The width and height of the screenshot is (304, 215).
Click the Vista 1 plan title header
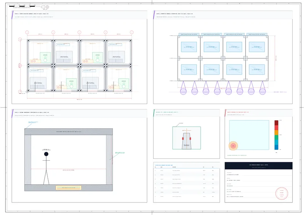pyautogui.click(x=79, y=15)
